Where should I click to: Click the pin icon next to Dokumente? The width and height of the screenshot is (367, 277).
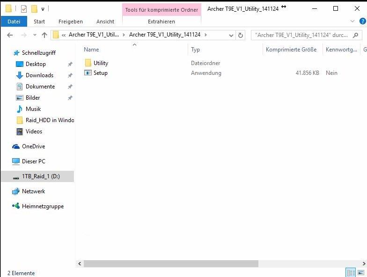click(70, 87)
